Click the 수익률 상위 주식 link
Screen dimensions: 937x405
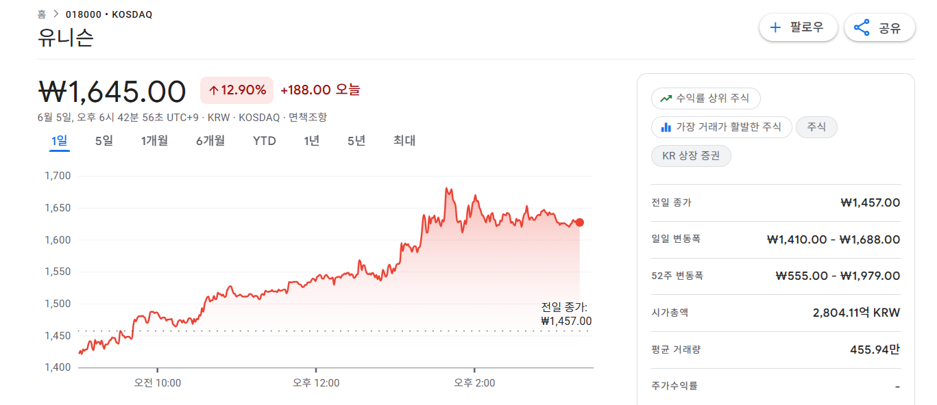tap(705, 98)
